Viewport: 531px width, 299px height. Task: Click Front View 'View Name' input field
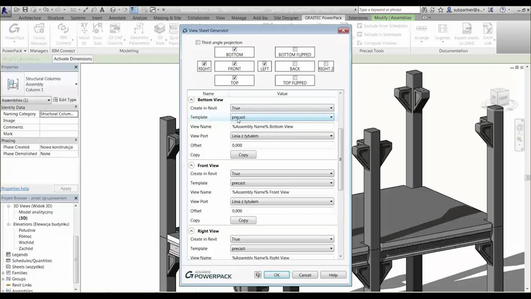pyautogui.click(x=282, y=192)
